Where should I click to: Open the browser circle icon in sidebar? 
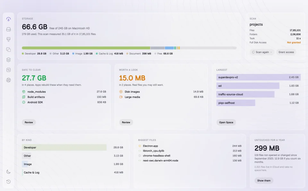8,80
